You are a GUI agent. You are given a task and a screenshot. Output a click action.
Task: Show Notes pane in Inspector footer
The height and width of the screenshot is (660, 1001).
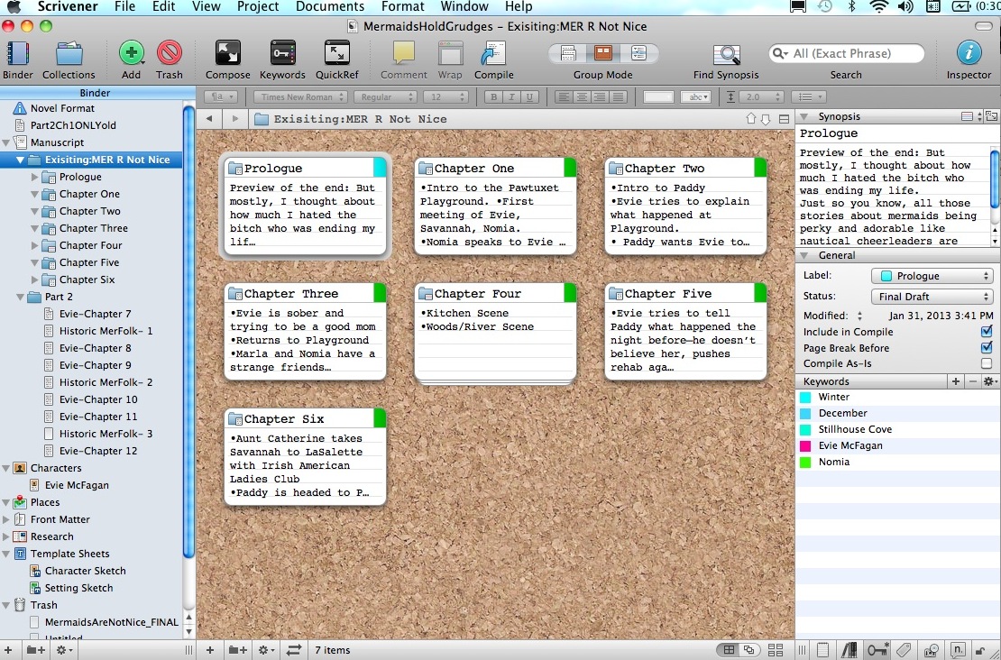(822, 650)
